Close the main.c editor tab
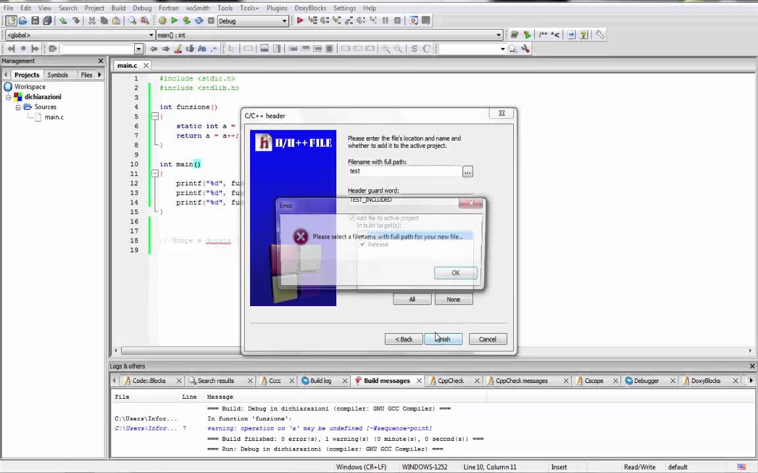The width and height of the screenshot is (758, 473). [145, 65]
